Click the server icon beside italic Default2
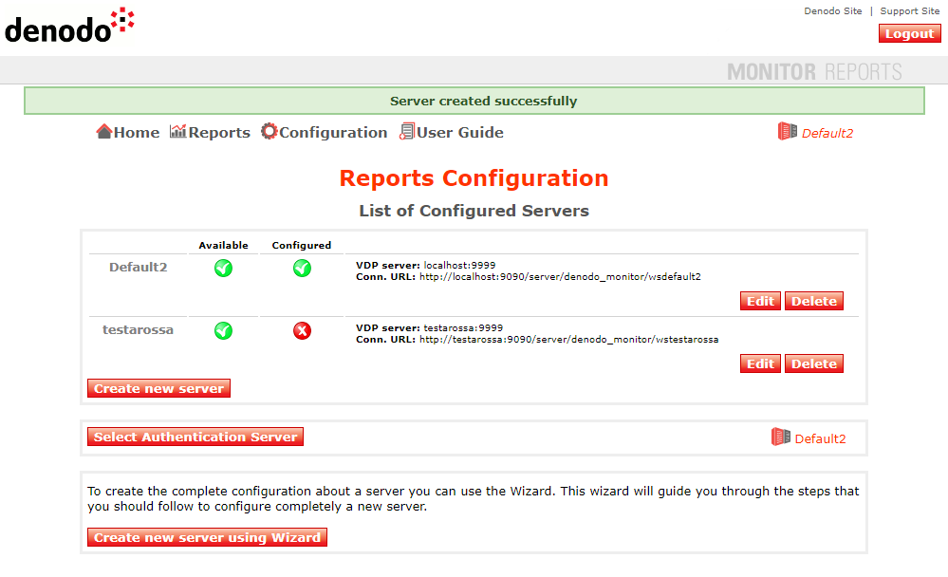Screen dimensions: 948x577 pyautogui.click(x=788, y=131)
